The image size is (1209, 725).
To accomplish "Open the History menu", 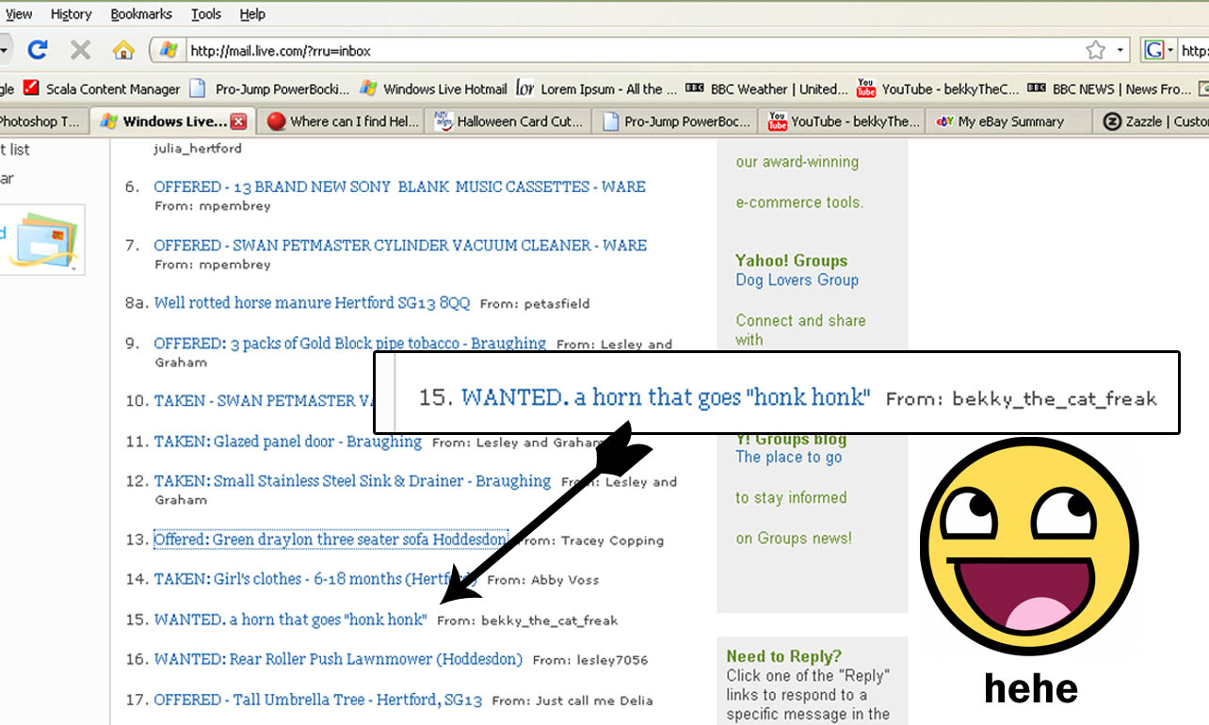I will pos(71,14).
